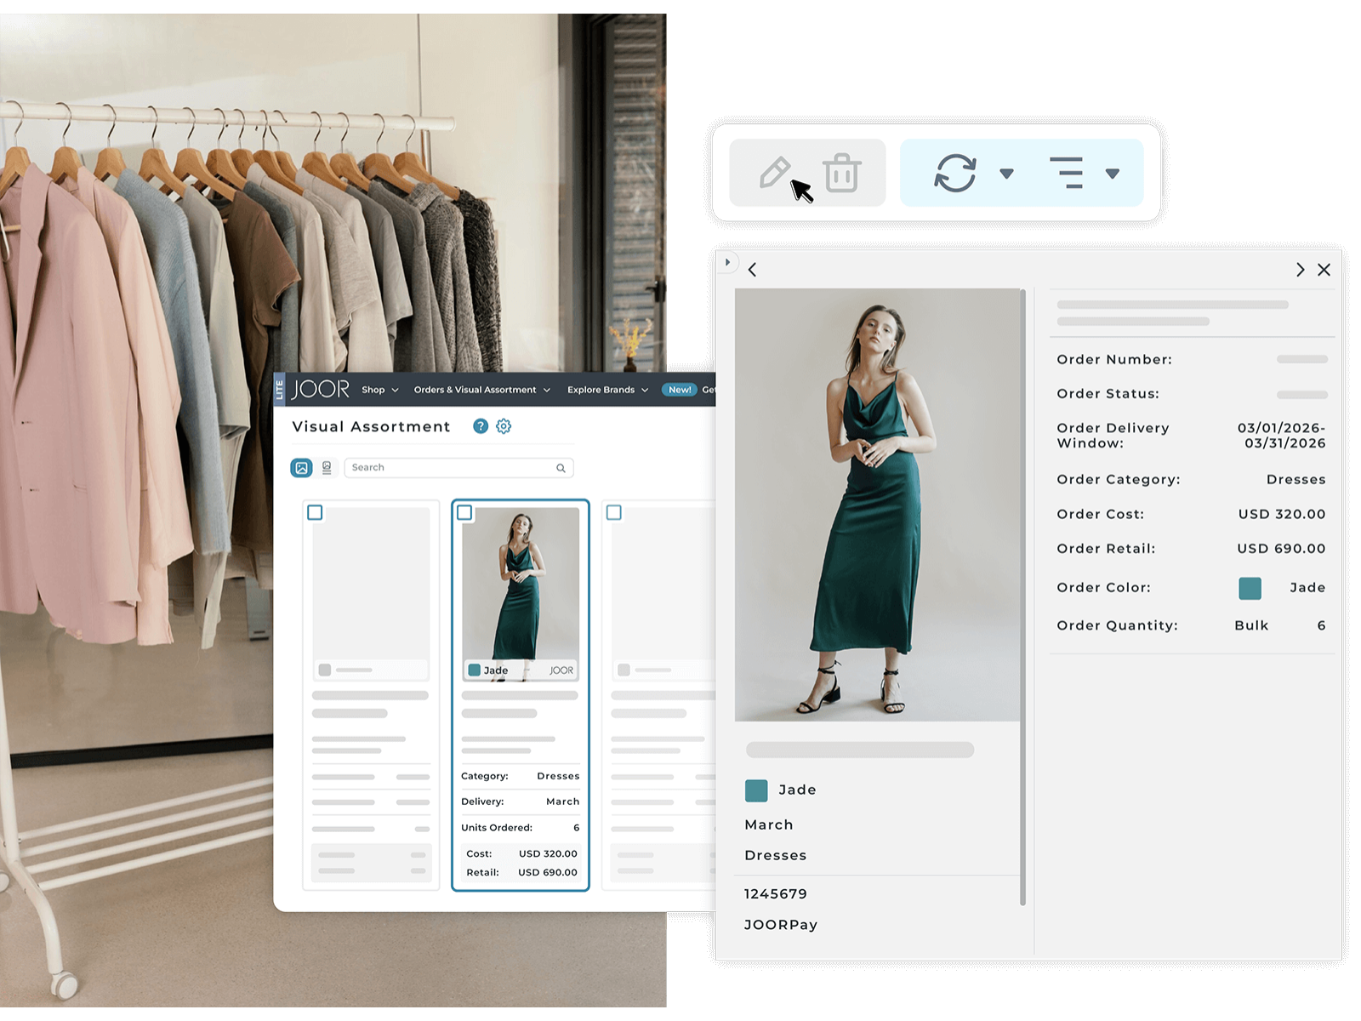Screen dimensions: 1361x1021
Task: Click the JOOR logo
Action: point(320,388)
